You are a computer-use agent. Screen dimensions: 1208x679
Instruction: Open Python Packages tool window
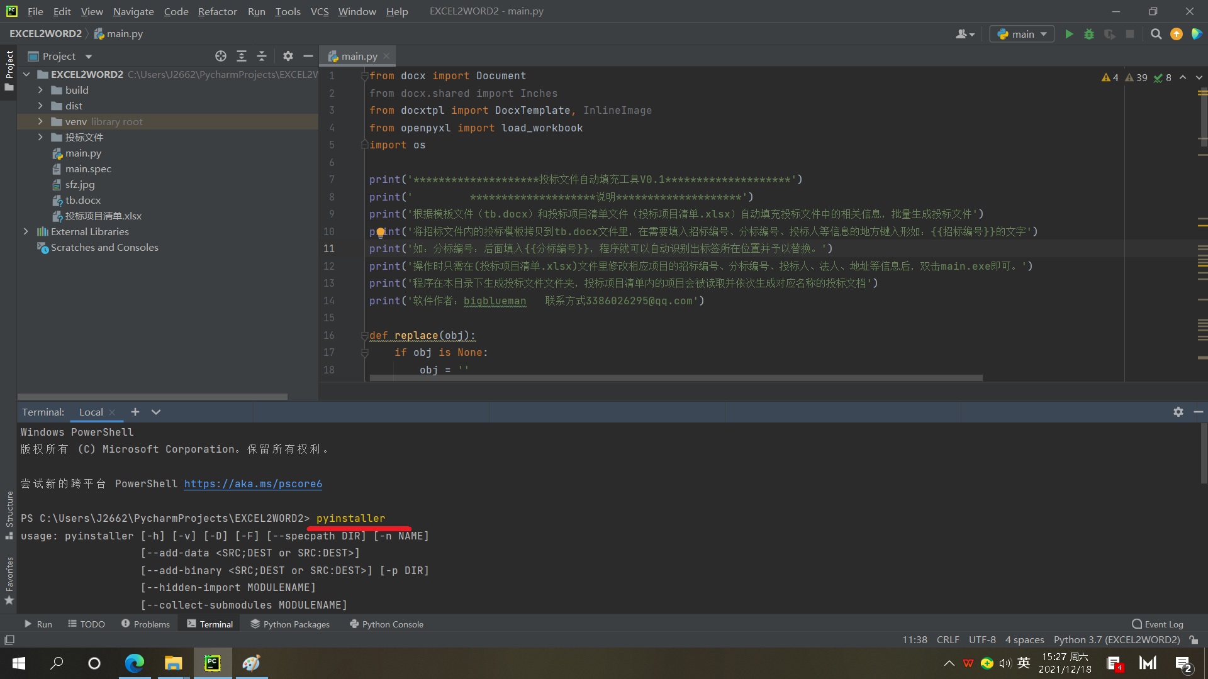point(290,624)
